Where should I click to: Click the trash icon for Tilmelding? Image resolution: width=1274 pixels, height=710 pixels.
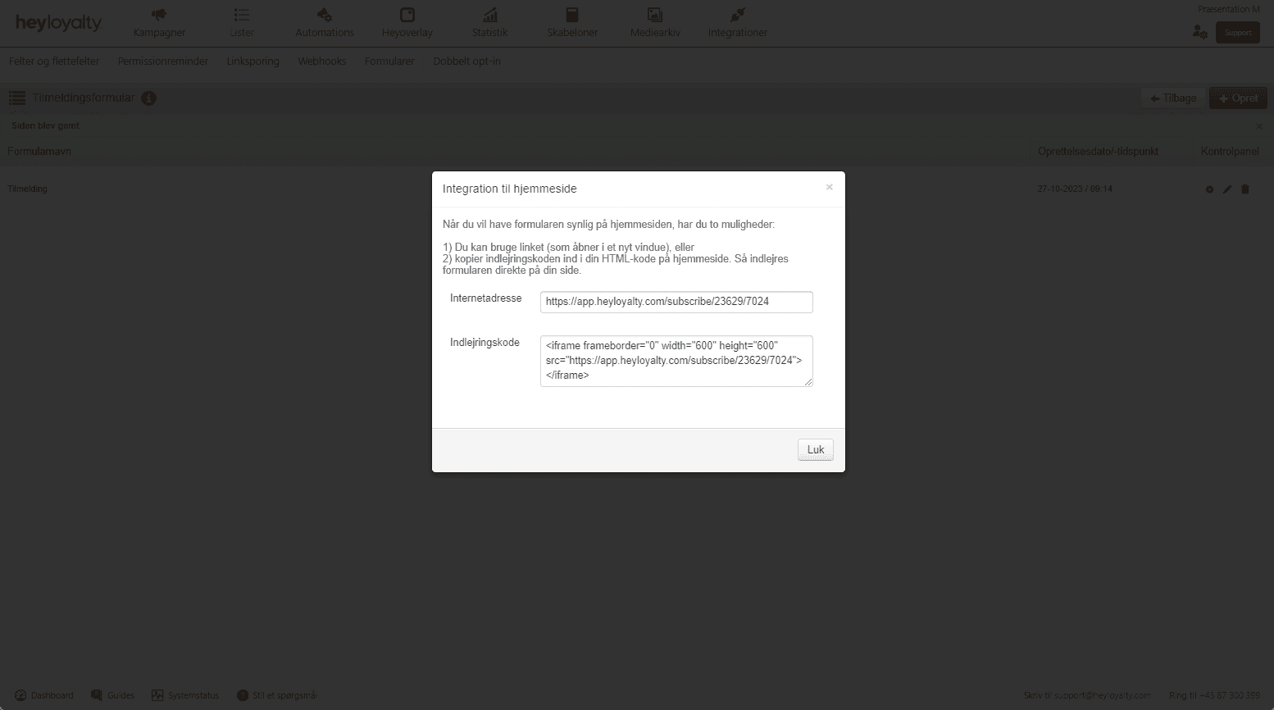click(x=1244, y=189)
